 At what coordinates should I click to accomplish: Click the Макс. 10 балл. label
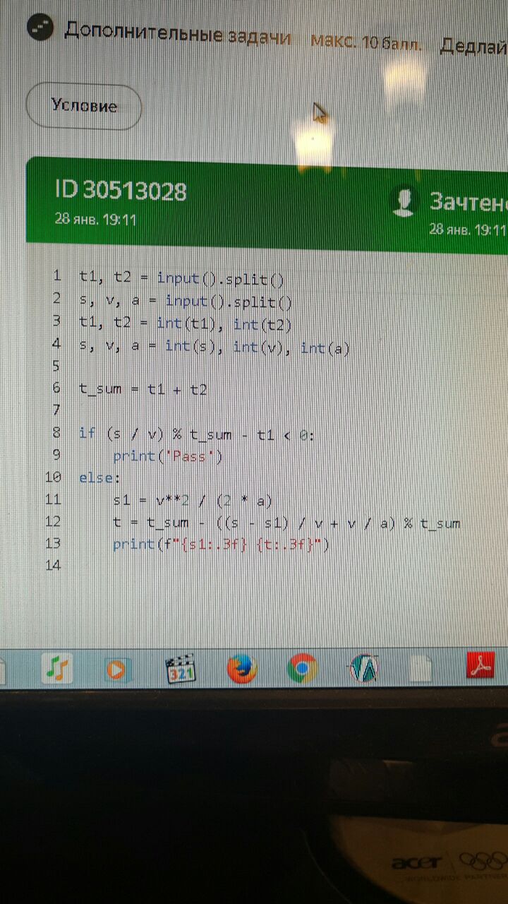(366, 41)
